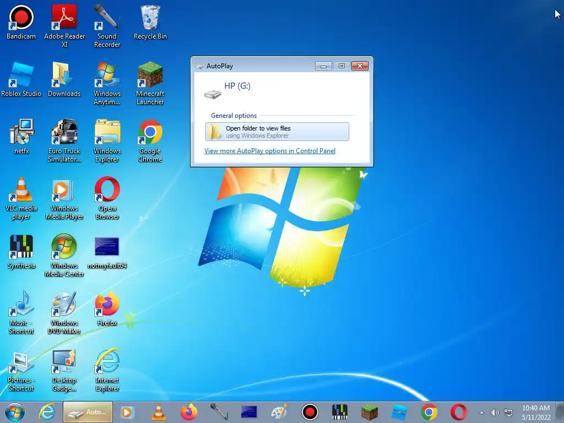Open Adobe Reader XI desktop icon
This screenshot has width=564, height=423.
[x=64, y=26]
